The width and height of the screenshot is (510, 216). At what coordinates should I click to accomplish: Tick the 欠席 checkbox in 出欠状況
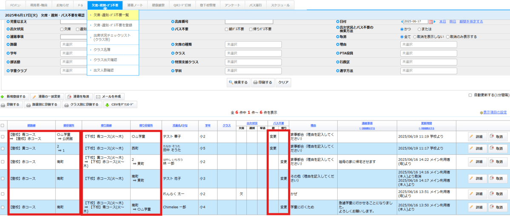tap(62, 29)
